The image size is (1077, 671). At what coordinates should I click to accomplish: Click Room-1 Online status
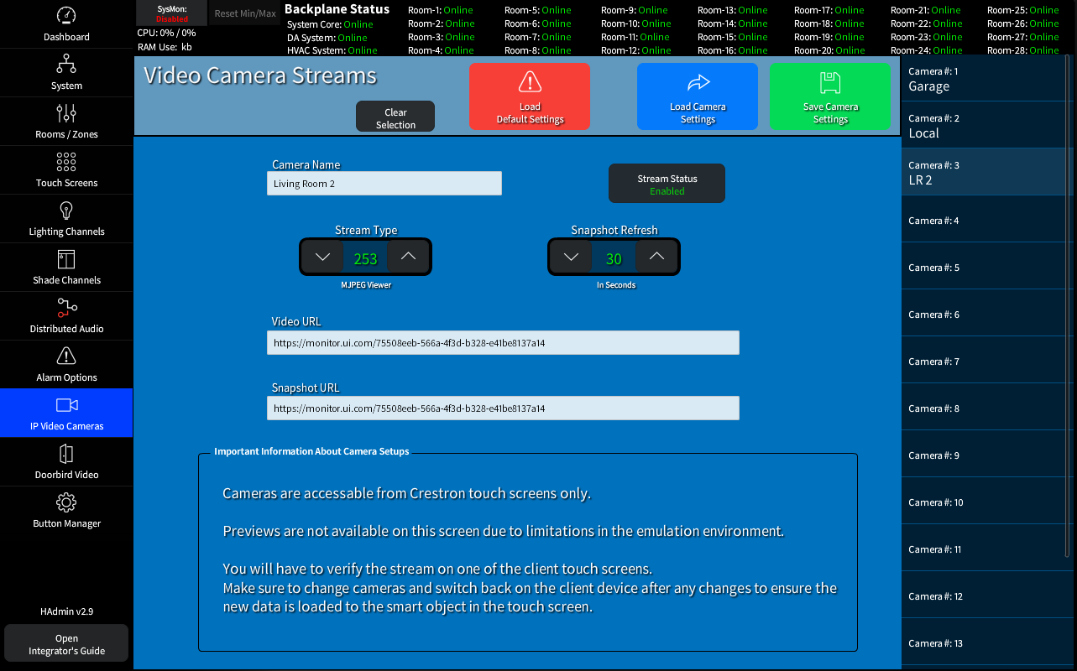click(441, 10)
